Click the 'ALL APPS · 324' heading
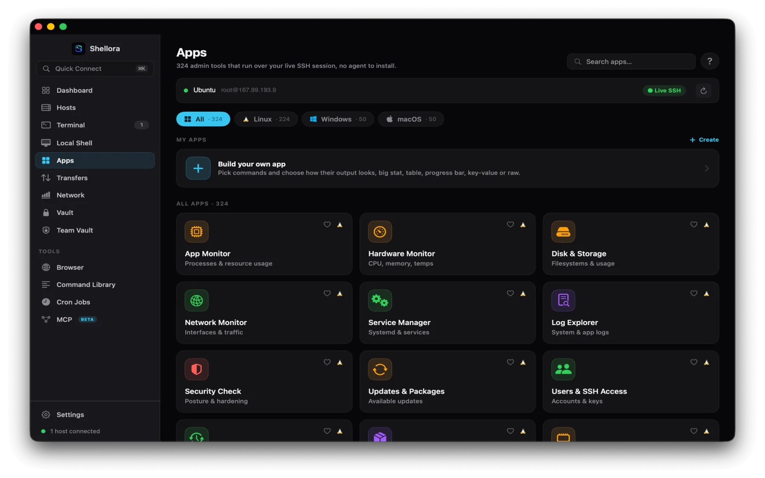Viewport: 765px width, 478px height. click(x=202, y=204)
